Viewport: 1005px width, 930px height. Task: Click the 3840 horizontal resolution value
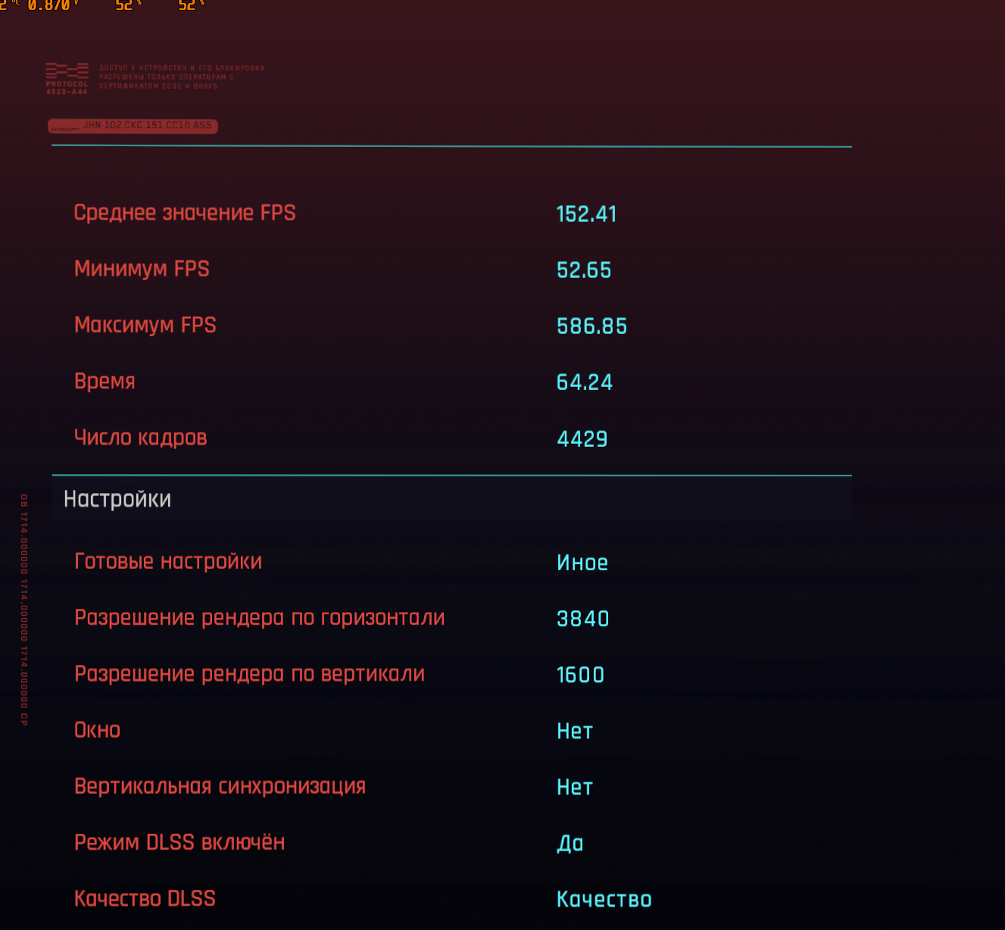coord(582,619)
